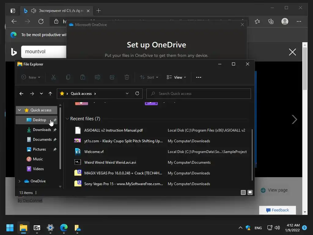Click in the Search Quick access field
Screen dimensions: 313x235
tap(199, 94)
